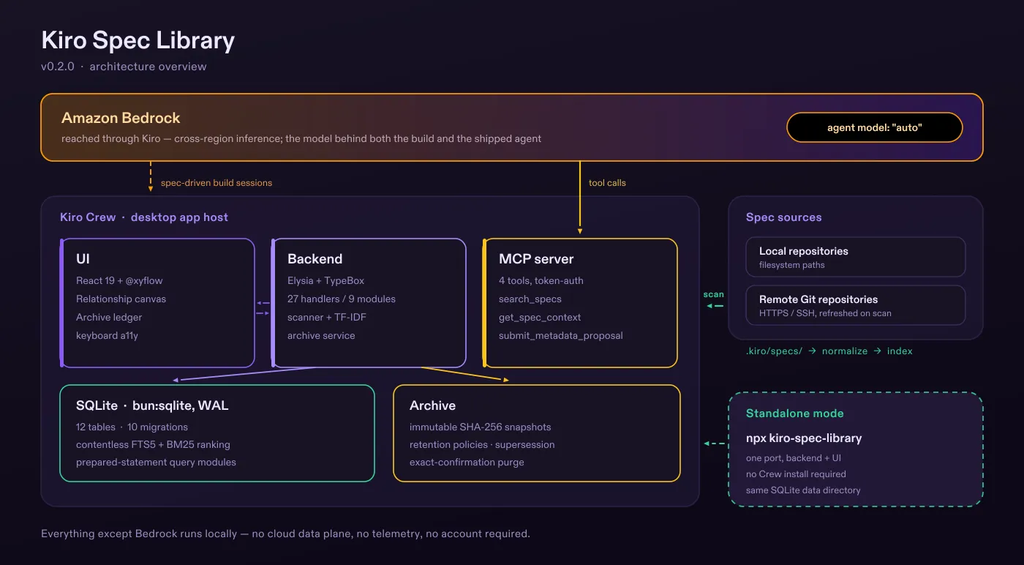
Task: Click the Remote Git repositories card
Action: pos(856,305)
